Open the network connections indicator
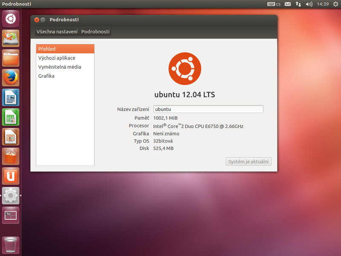Viewport: 341px width, 256px height. coord(298,4)
